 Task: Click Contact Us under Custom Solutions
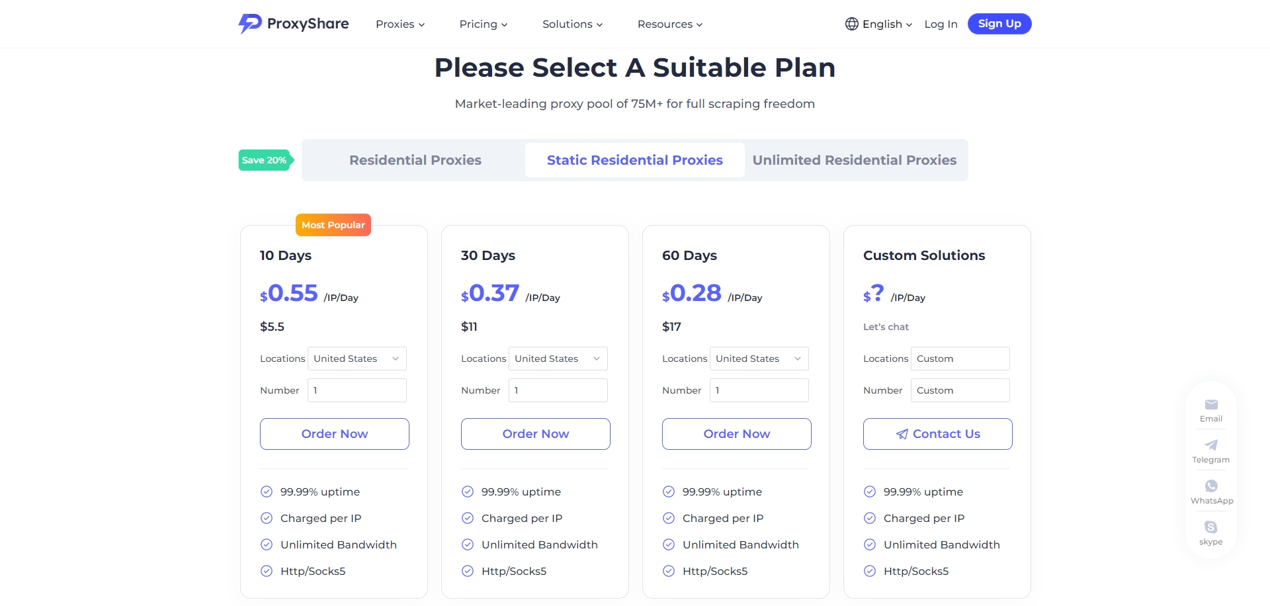pyautogui.click(x=937, y=434)
